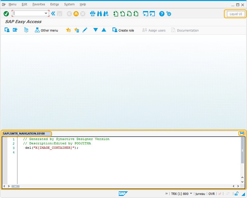Viewport: 247px width, 198px height.
Task: Click the grey Cancel X icon
Action: tap(83, 14)
